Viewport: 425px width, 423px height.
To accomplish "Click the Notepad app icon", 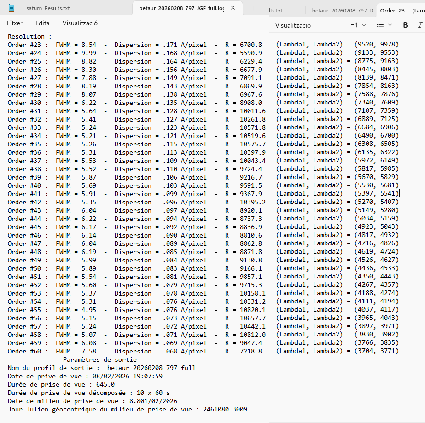I will (x=12, y=8).
